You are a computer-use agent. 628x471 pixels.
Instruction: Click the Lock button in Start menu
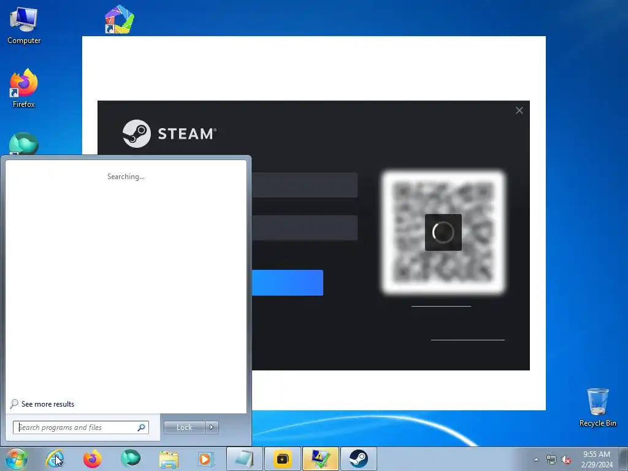(x=184, y=427)
